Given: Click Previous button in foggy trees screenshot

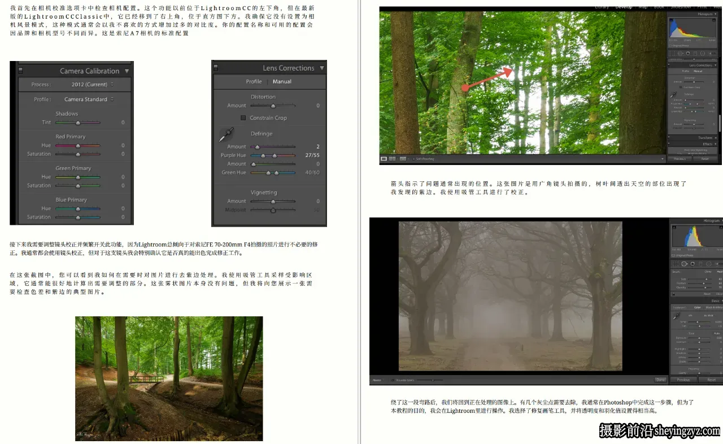Looking at the screenshot, I should pos(683,380).
